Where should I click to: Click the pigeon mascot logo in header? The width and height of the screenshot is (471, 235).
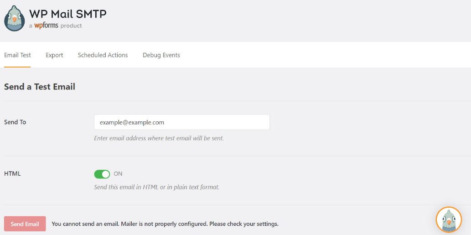click(15, 19)
